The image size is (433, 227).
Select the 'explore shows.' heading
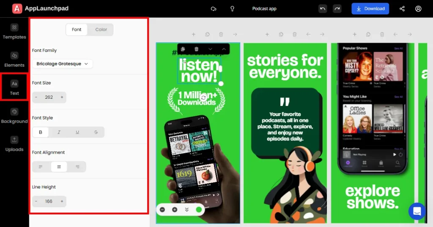tap(373, 197)
